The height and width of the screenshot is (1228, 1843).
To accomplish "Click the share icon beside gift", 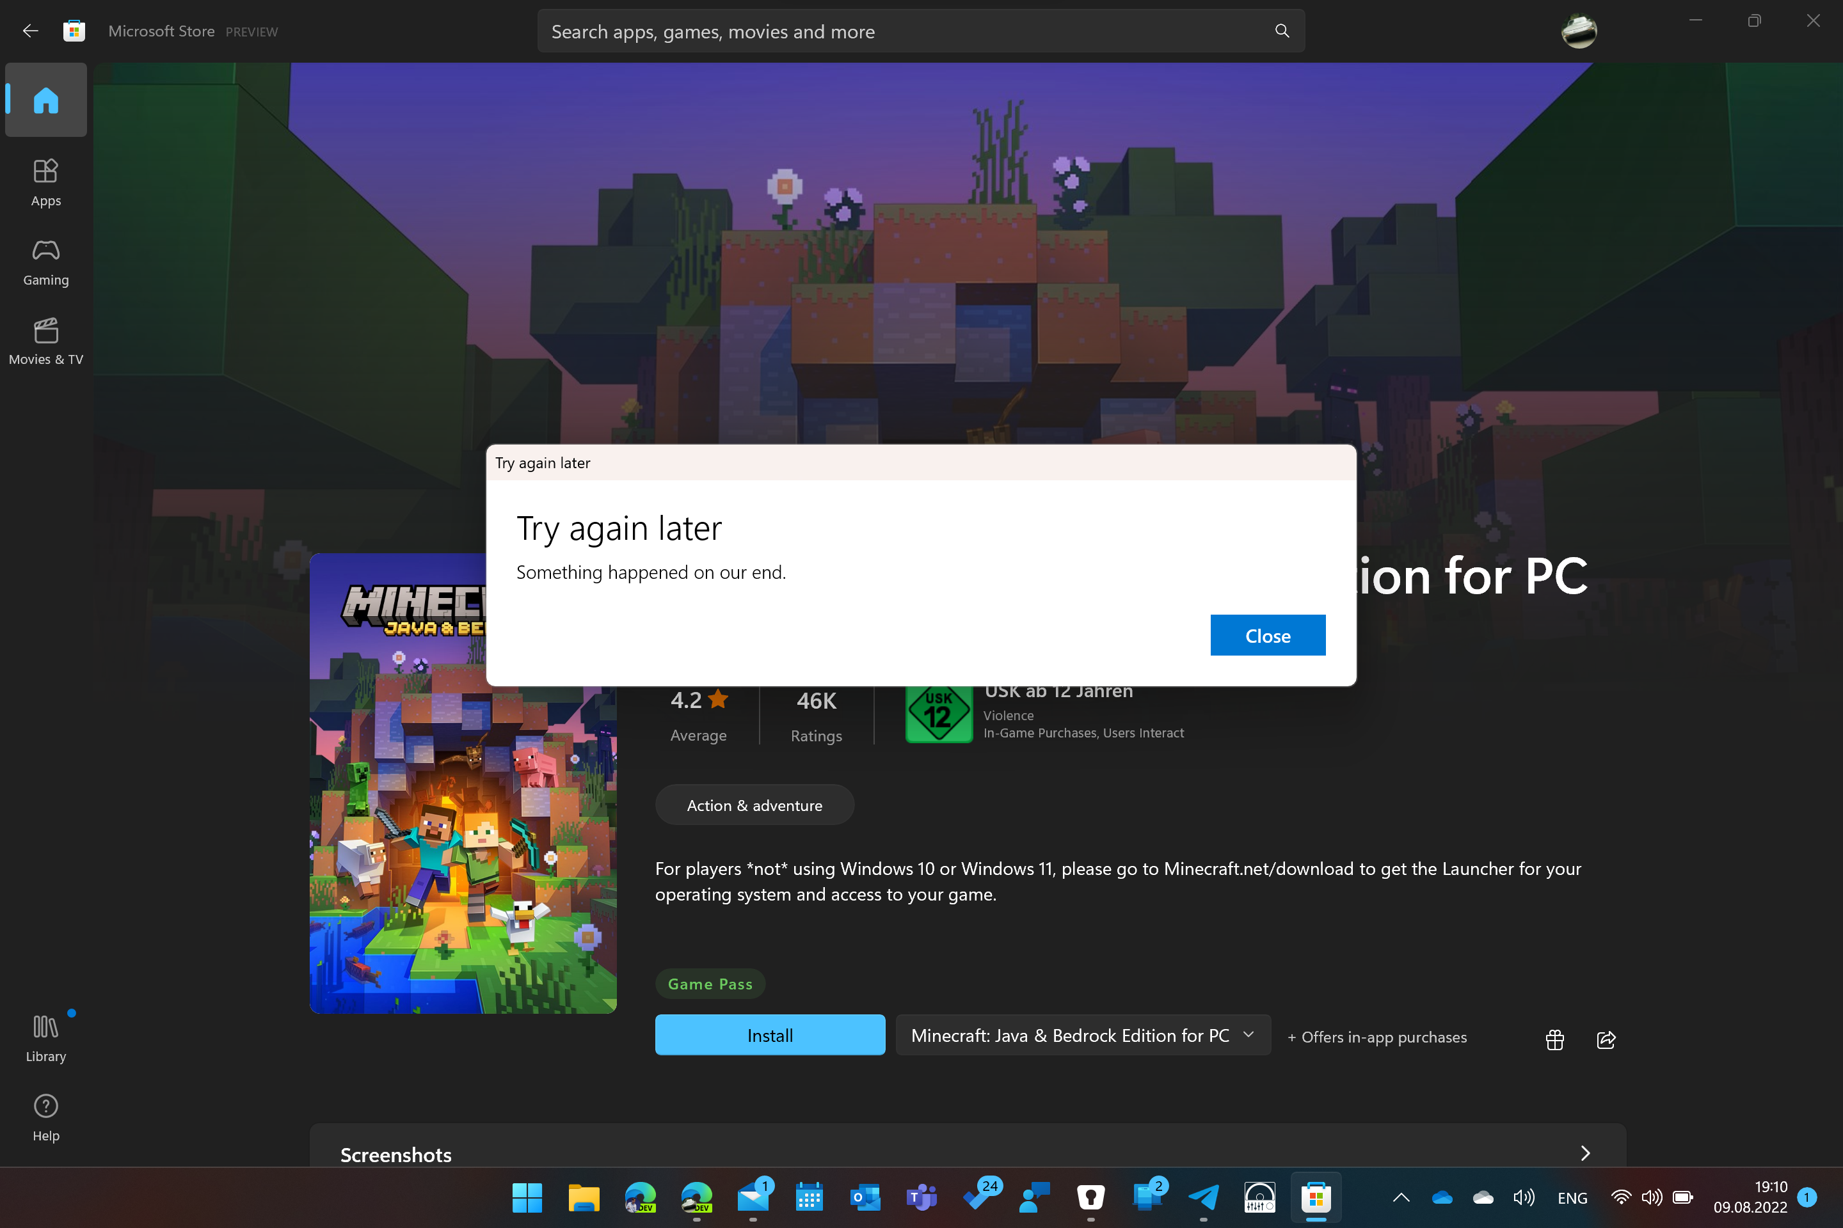I will [x=1606, y=1039].
